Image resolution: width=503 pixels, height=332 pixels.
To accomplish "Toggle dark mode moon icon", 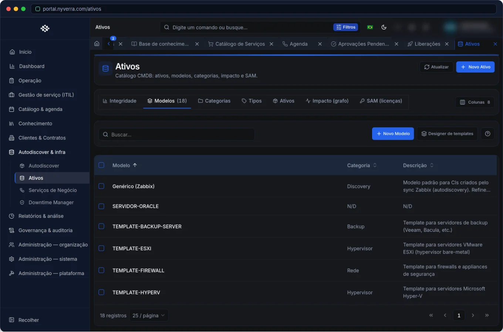I will tap(384, 27).
